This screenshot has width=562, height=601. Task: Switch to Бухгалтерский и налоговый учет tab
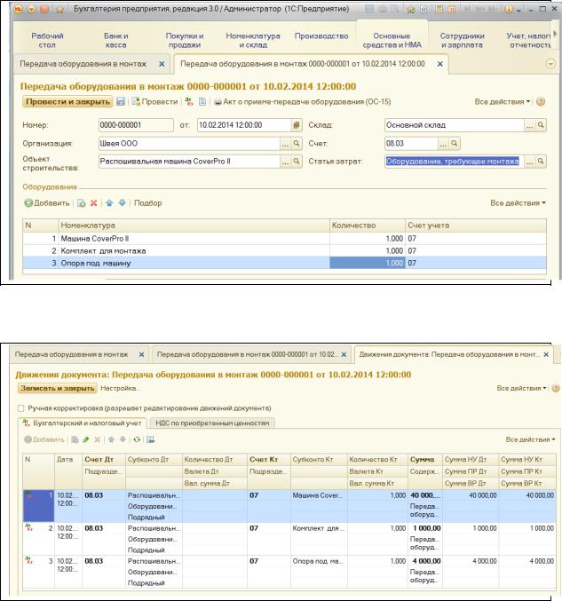[x=83, y=423]
